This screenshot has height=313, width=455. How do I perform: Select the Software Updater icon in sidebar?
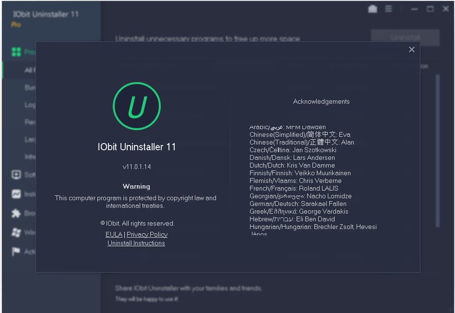pos(16,174)
